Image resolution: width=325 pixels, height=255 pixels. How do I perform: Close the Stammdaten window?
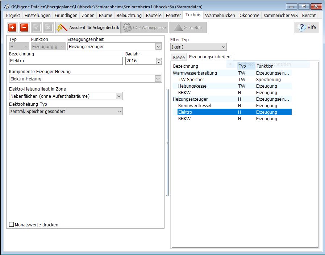[316, 7]
